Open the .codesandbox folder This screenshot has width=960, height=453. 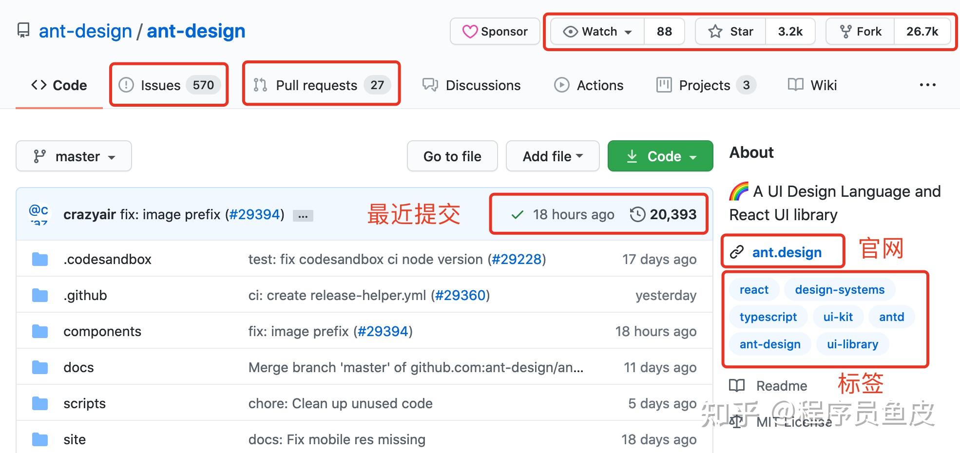[x=107, y=259]
